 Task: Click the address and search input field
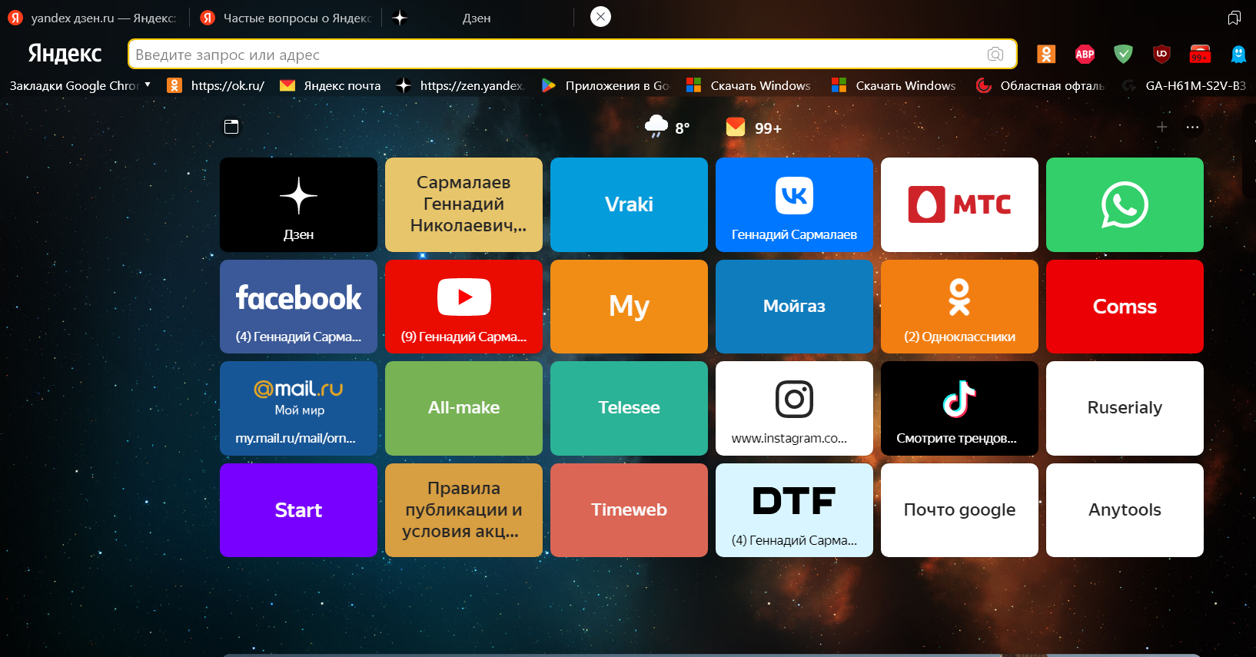[553, 55]
